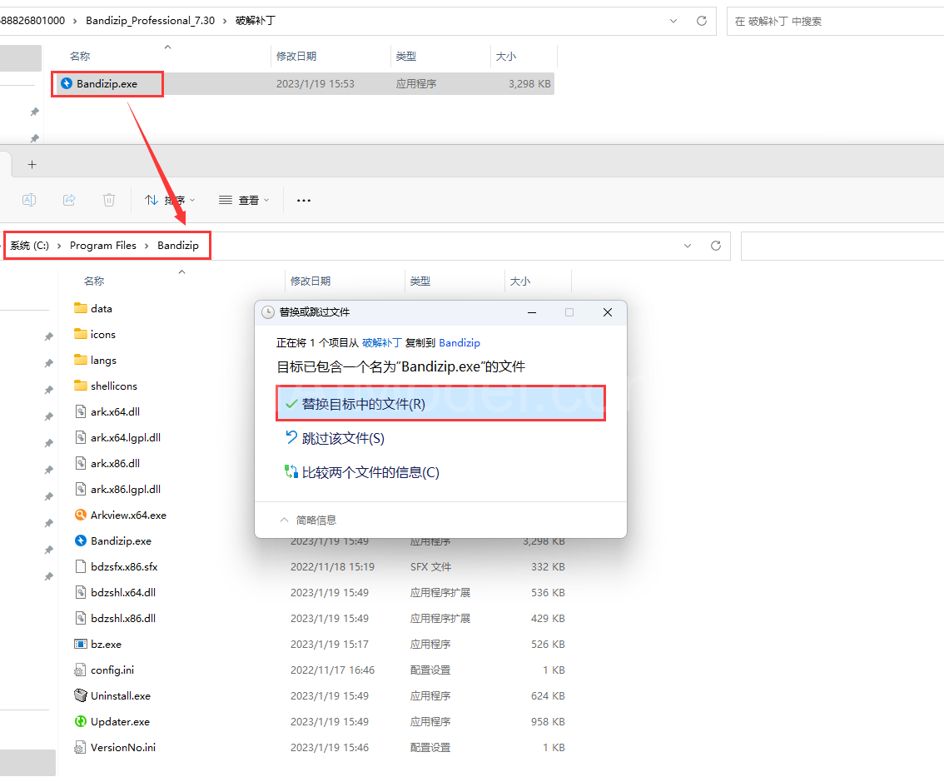Sort Bandizip window by 类型 column
The height and width of the screenshot is (777, 944).
[420, 281]
